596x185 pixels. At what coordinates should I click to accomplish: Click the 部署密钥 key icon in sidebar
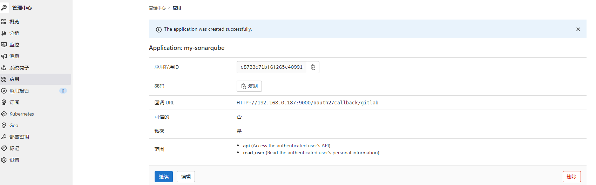pyautogui.click(x=4, y=137)
